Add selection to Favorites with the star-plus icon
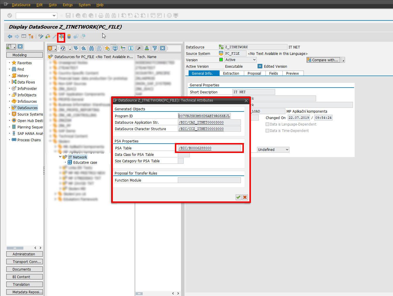393x296 pixels. coord(108,48)
